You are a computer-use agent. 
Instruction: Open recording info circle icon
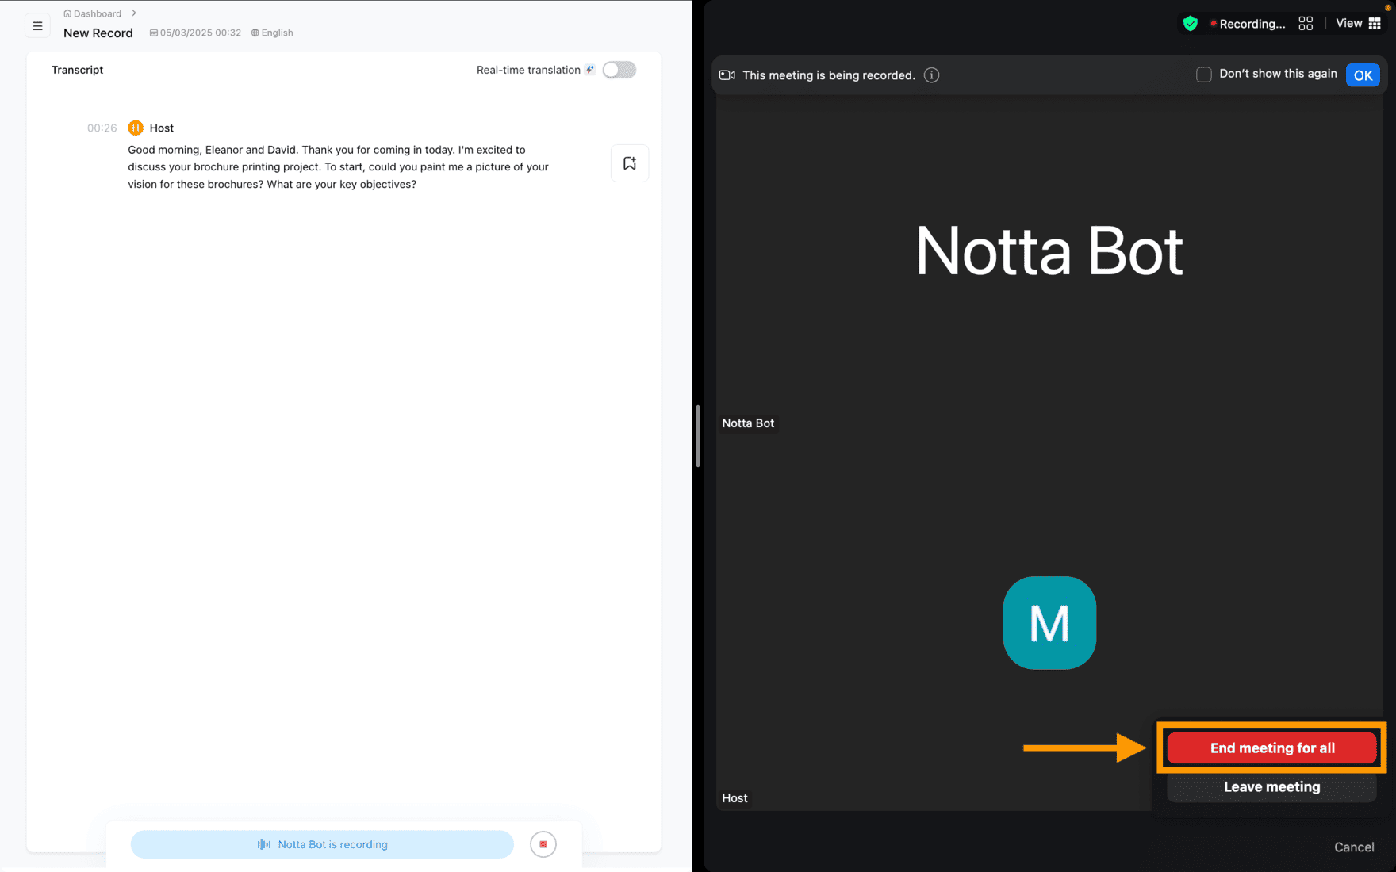tap(932, 75)
